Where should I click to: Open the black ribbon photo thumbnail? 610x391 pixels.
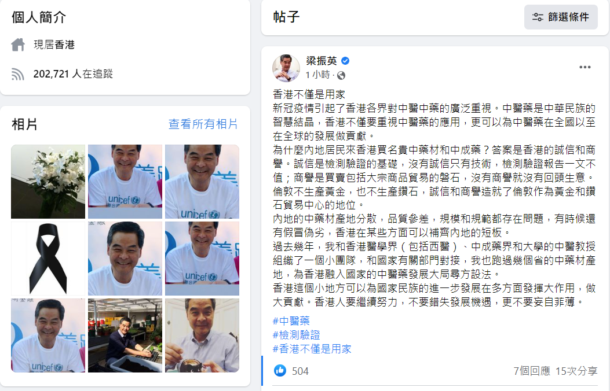point(48,259)
